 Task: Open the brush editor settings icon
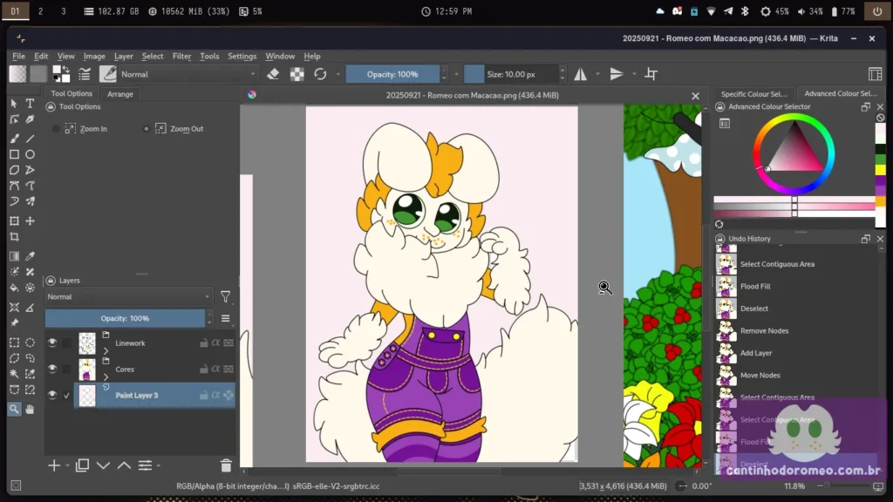(85, 74)
